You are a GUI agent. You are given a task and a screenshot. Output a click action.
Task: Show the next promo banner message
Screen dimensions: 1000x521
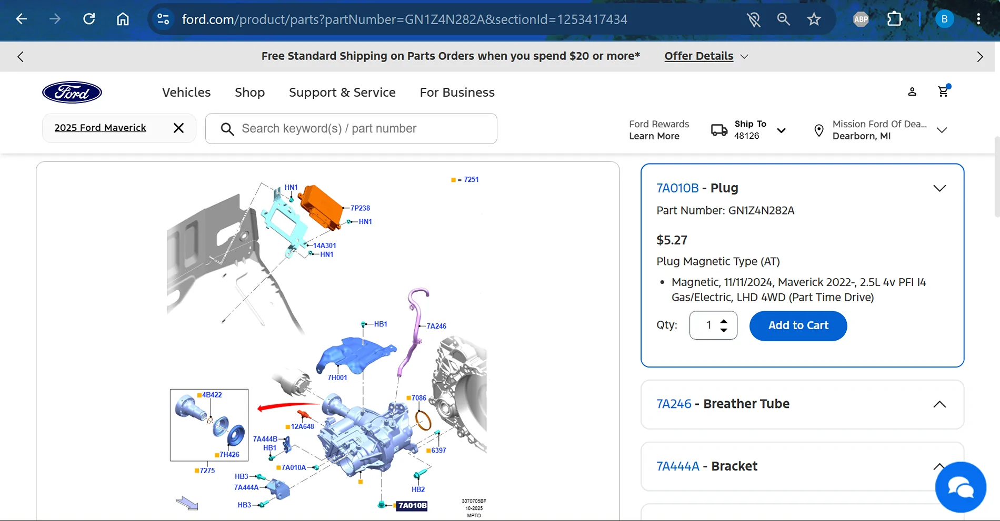(x=979, y=57)
